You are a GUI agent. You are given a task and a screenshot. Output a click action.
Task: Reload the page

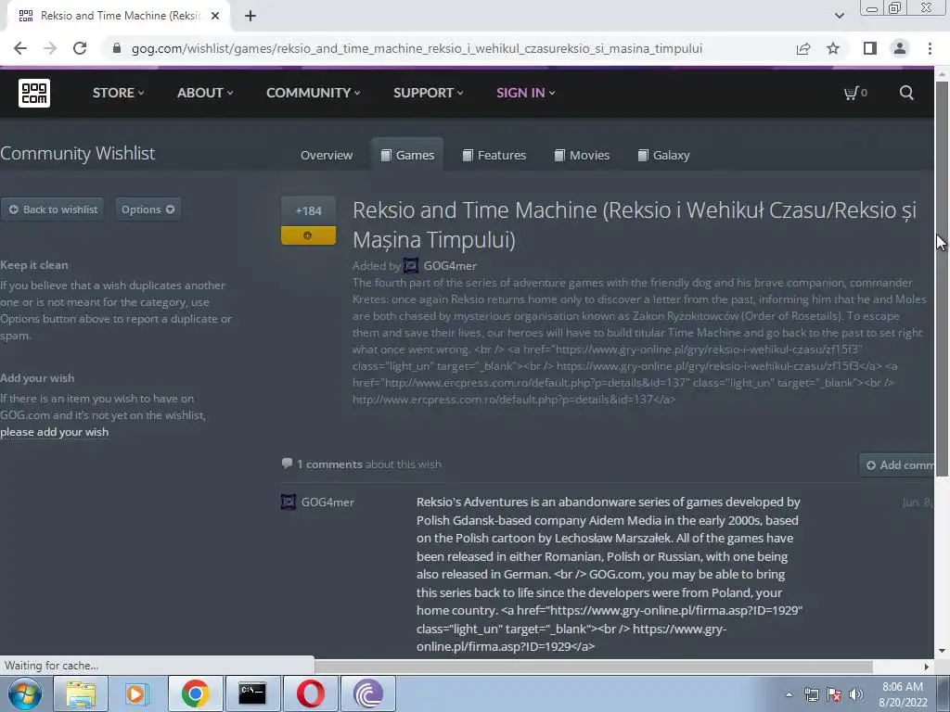click(x=80, y=48)
